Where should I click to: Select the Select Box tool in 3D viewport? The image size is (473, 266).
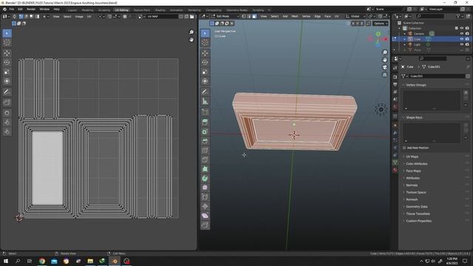click(x=205, y=33)
